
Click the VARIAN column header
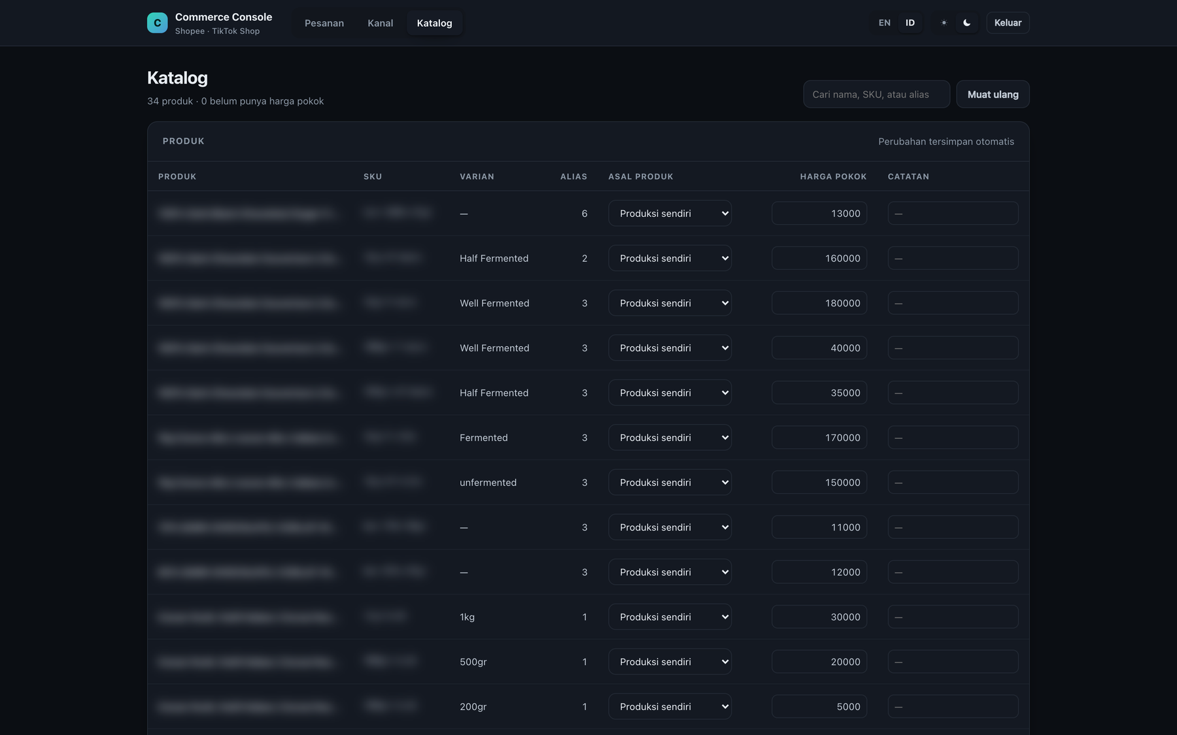pos(477,176)
